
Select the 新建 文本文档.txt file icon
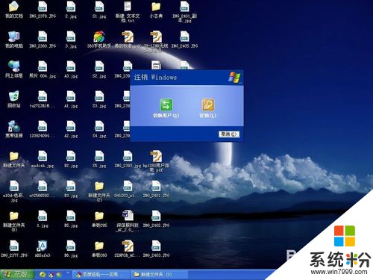click(128, 7)
